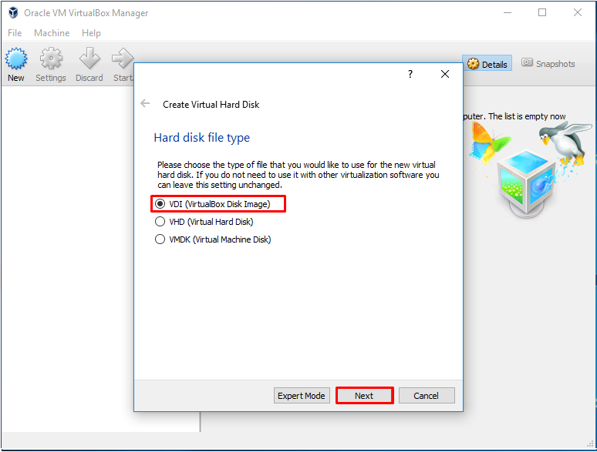Click the Next button
The image size is (597, 452).
click(x=364, y=396)
